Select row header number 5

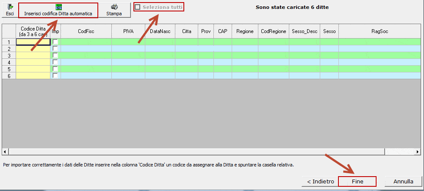9,69
